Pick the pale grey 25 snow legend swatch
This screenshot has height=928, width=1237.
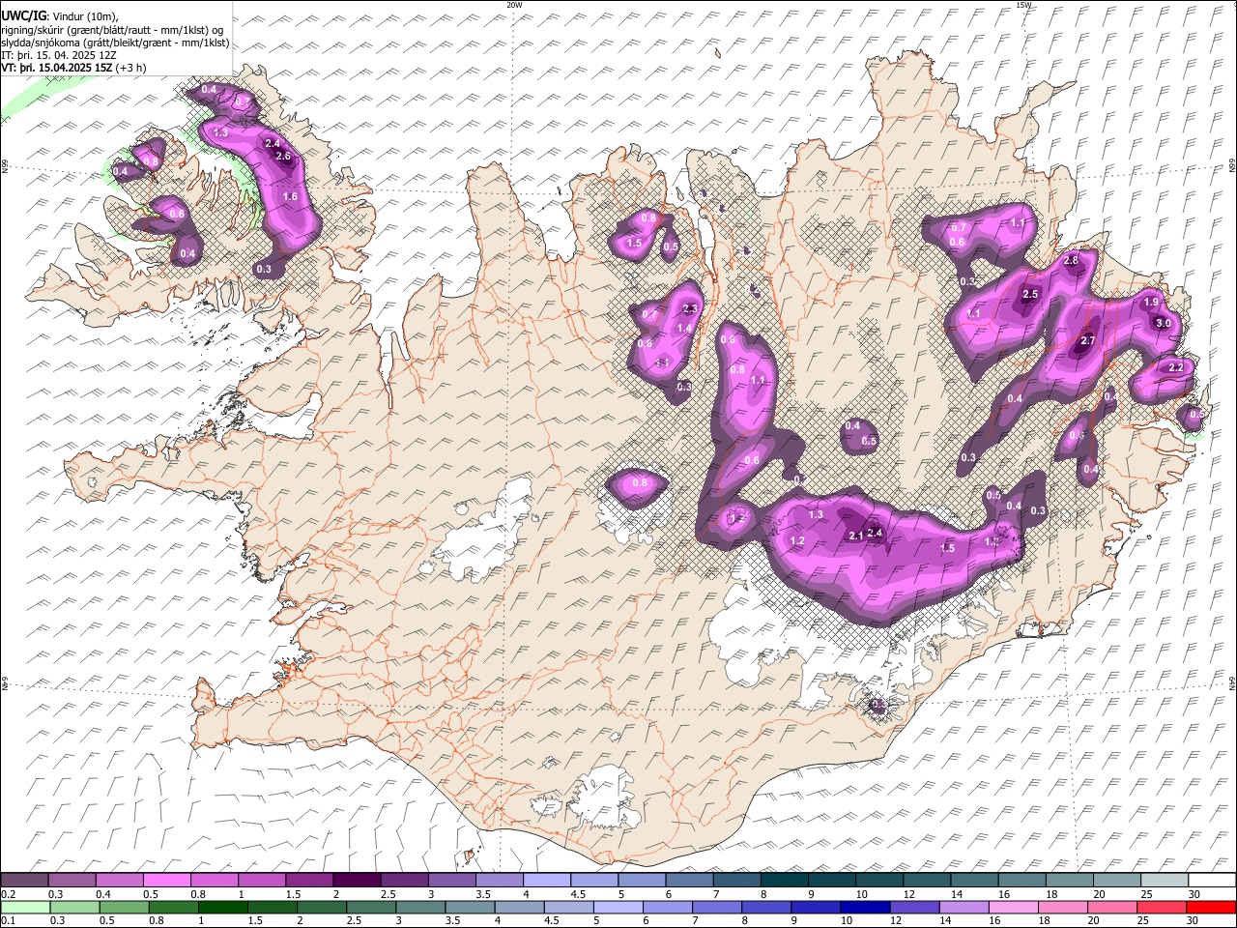(1165, 881)
